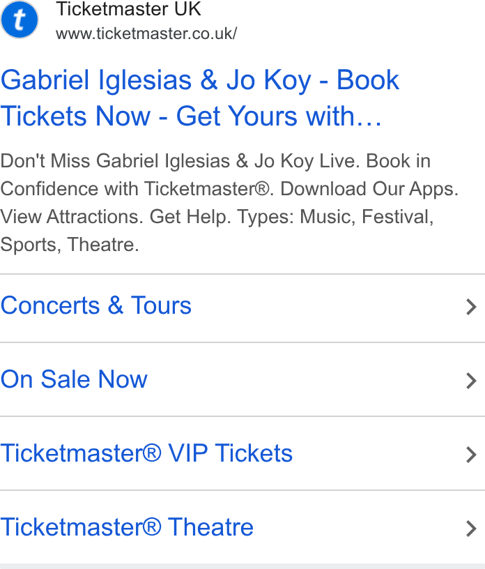Click the blue Ticketmaster 't' logo icon
The width and height of the screenshot is (485, 569).
[x=20, y=20]
